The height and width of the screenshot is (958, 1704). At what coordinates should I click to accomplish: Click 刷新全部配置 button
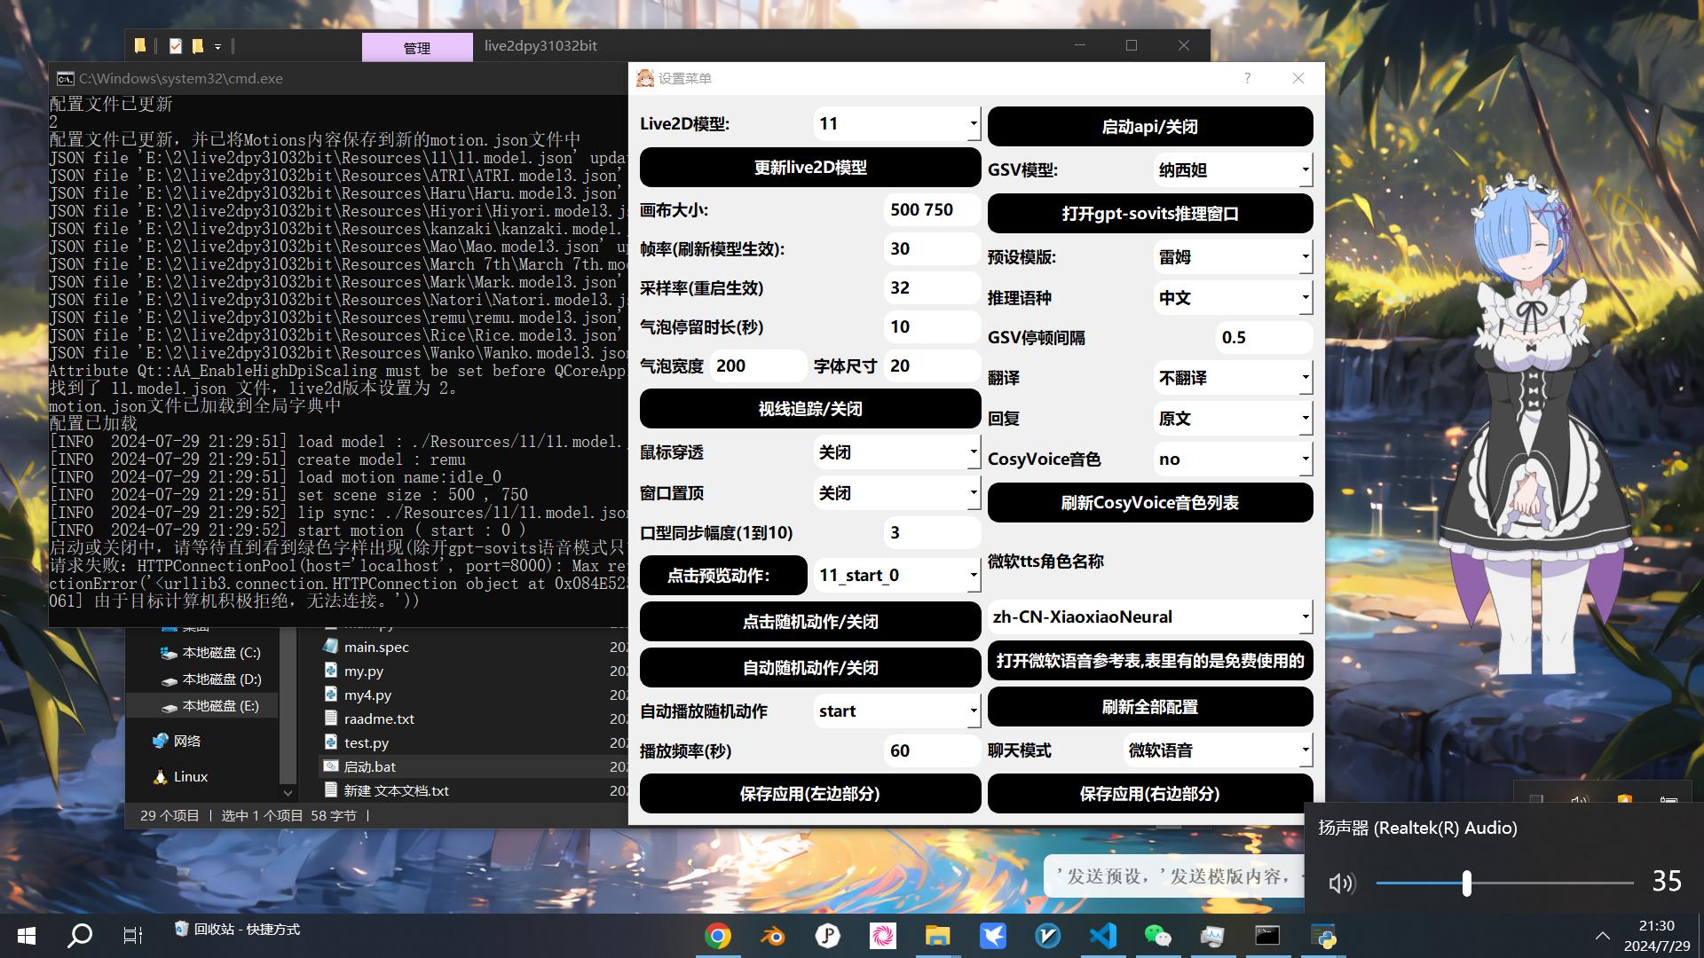tap(1150, 707)
